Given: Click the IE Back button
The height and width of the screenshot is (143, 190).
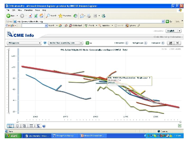Looking at the screenshot, I should tap(11, 16).
